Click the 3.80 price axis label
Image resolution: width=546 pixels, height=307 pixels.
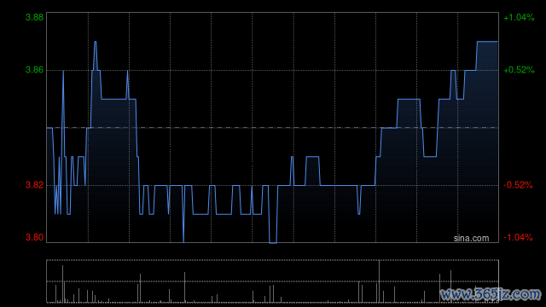click(34, 237)
